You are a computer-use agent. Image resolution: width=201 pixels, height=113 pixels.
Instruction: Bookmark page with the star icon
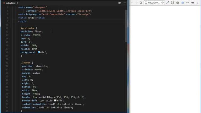click(162, 3)
